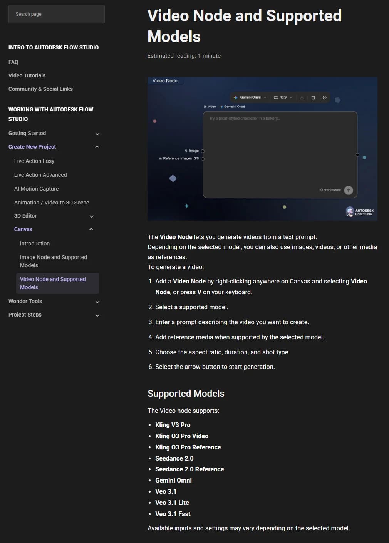Click the Search page input field

(56, 14)
